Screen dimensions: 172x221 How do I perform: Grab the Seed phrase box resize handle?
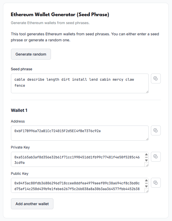[x=147, y=92]
